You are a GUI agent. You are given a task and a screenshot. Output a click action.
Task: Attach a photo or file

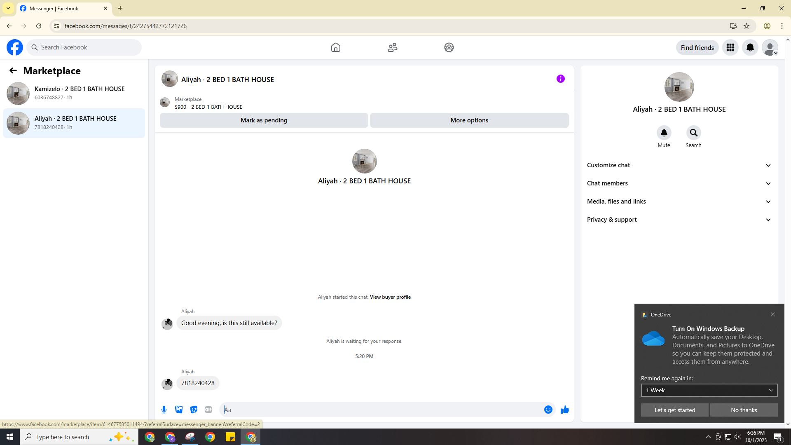click(x=179, y=410)
